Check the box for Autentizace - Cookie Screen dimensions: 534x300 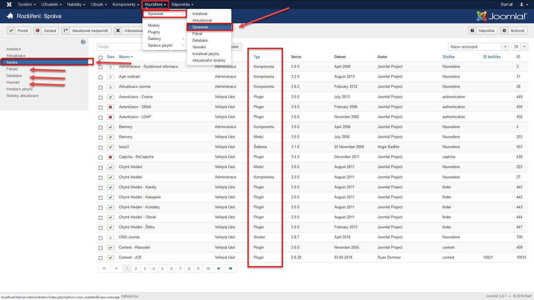click(x=101, y=97)
